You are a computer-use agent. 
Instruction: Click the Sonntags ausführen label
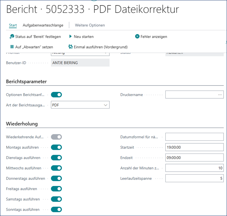(x=23, y=210)
